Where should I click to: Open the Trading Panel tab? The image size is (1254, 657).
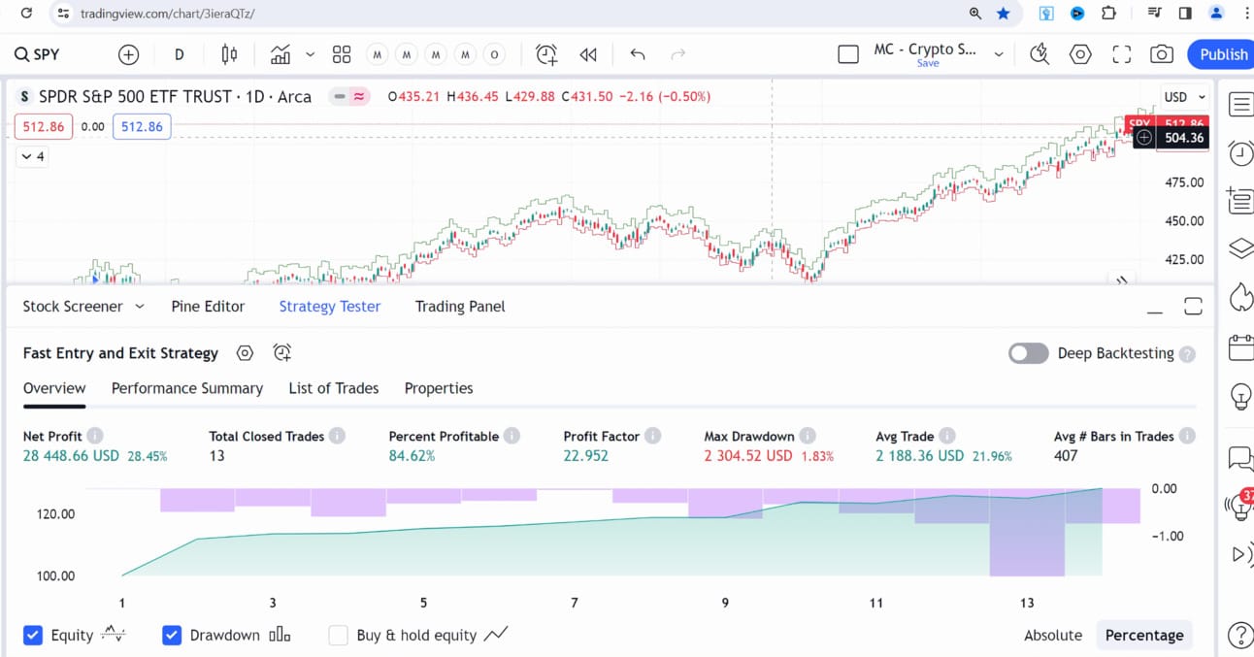coord(460,307)
